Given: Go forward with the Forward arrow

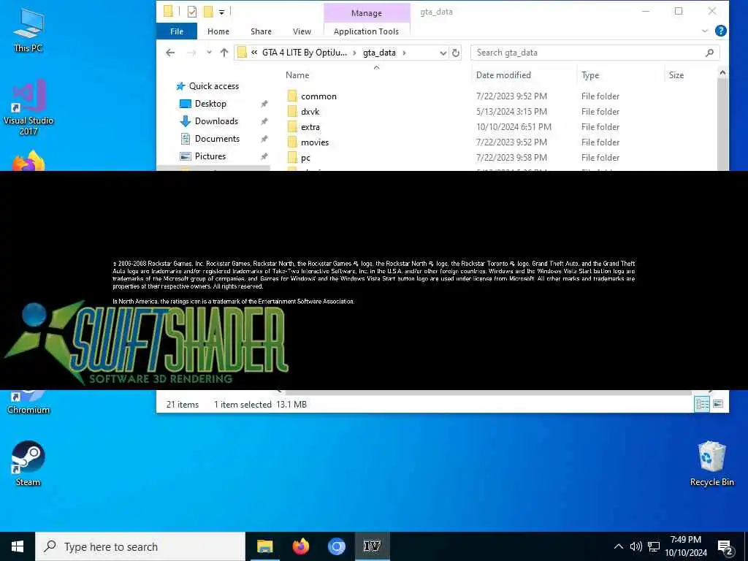Looking at the screenshot, I should point(191,53).
